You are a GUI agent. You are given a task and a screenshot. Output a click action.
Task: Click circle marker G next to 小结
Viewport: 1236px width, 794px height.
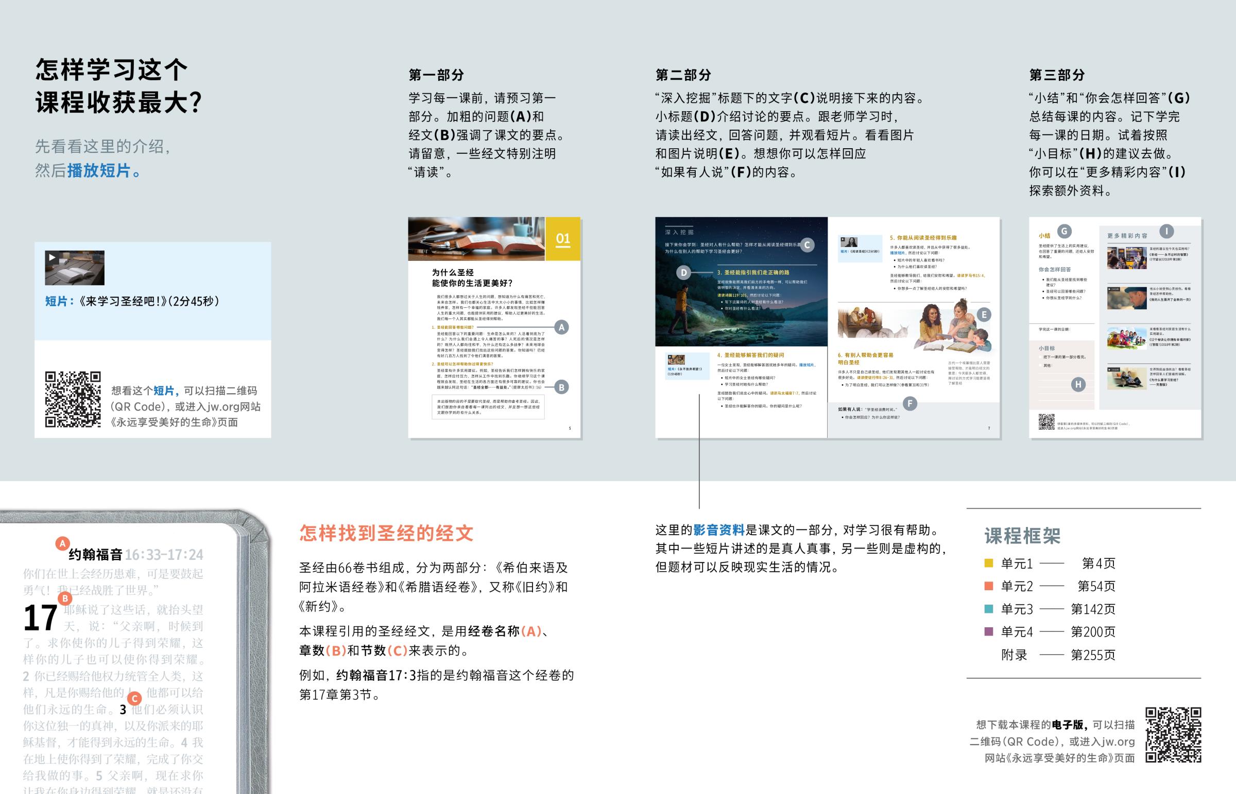point(1064,231)
